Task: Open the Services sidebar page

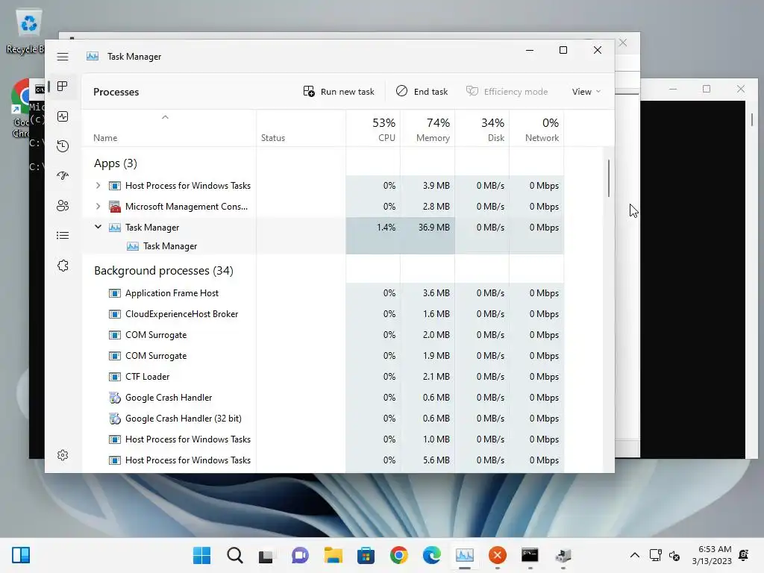Action: pos(63,266)
